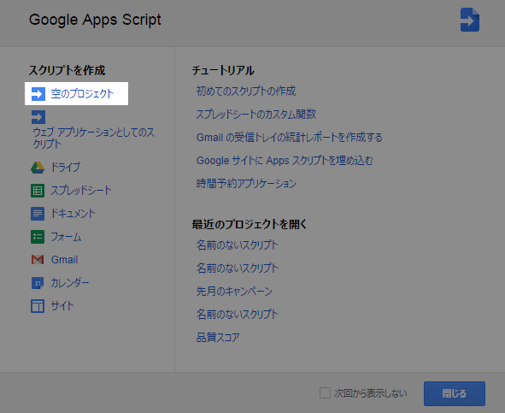Create a script for フォーム
The height and width of the screenshot is (413, 505).
click(x=66, y=237)
